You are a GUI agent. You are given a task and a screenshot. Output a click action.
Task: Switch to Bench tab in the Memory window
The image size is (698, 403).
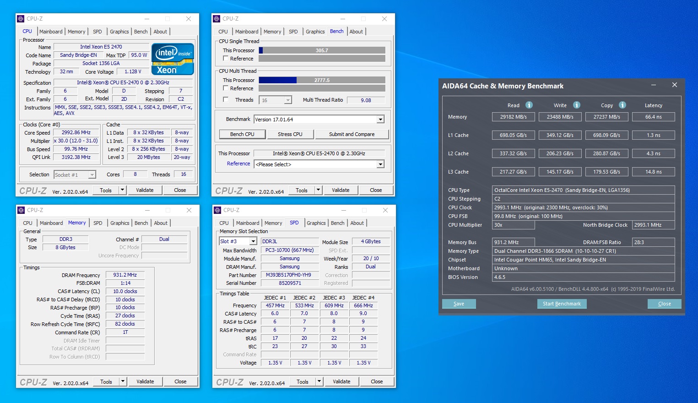click(x=141, y=223)
